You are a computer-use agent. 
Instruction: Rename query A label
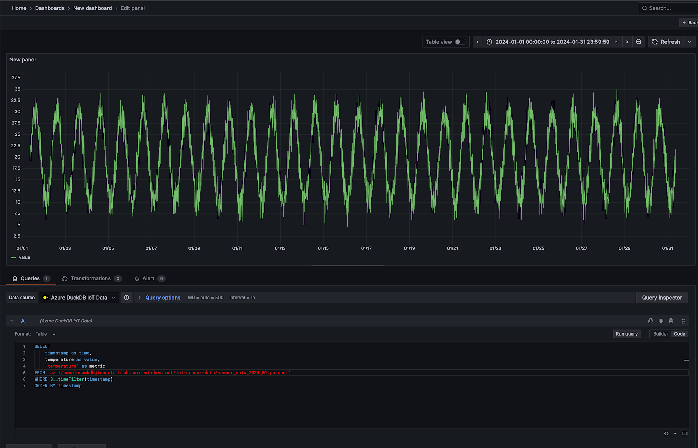pos(23,321)
